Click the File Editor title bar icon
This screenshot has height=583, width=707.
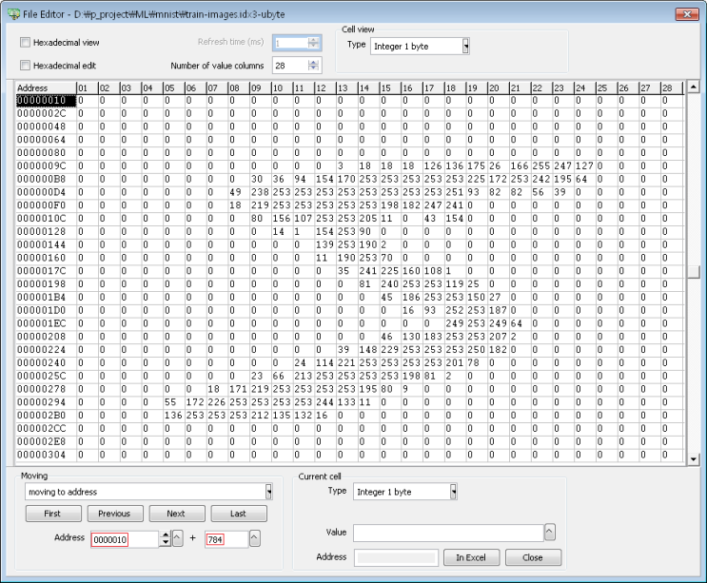point(14,14)
